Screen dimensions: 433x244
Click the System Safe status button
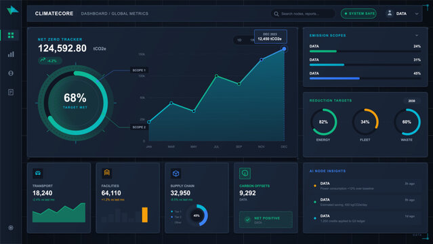(x=358, y=14)
